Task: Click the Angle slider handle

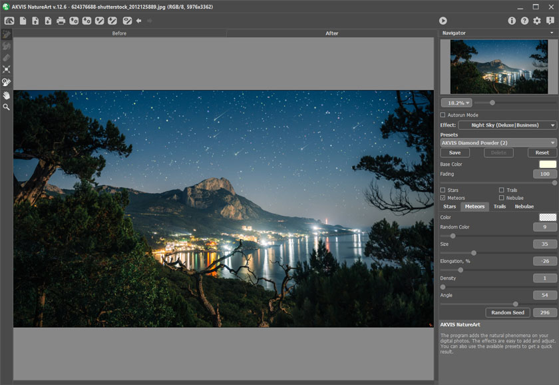Action: (x=516, y=304)
